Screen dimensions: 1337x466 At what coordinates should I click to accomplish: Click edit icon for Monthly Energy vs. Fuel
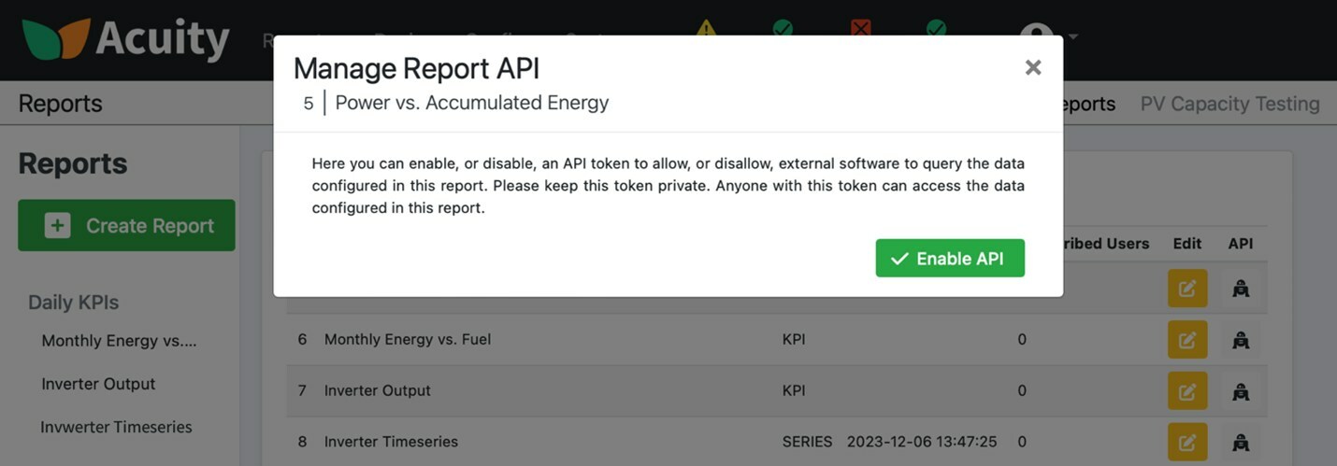pos(1186,340)
